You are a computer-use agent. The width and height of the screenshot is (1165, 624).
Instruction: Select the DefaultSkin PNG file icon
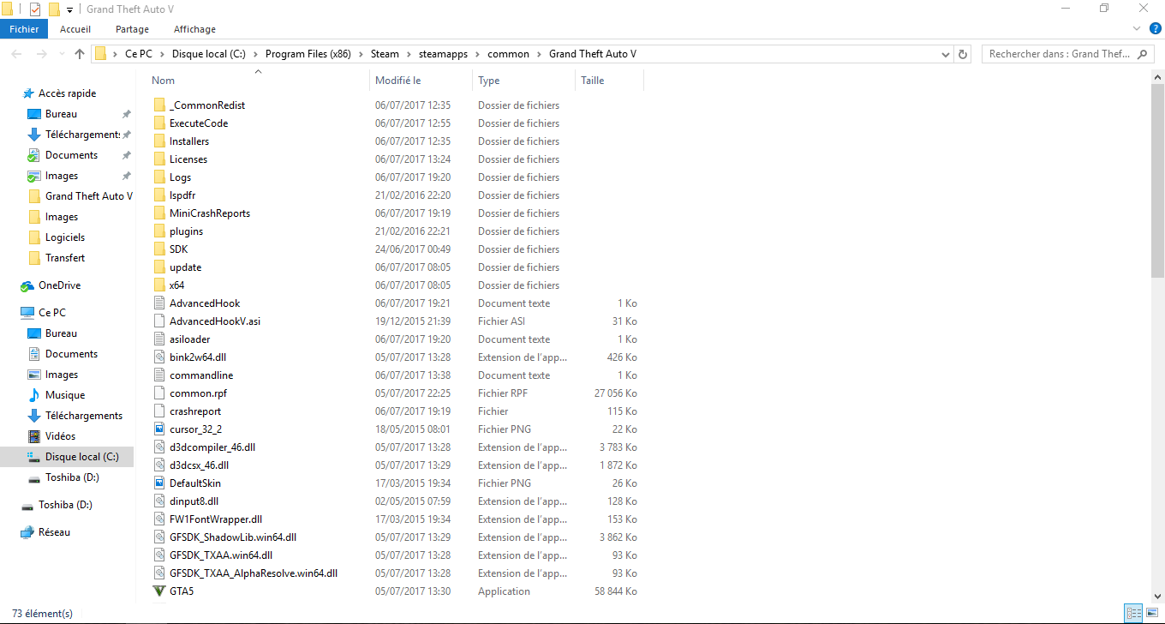coord(158,483)
